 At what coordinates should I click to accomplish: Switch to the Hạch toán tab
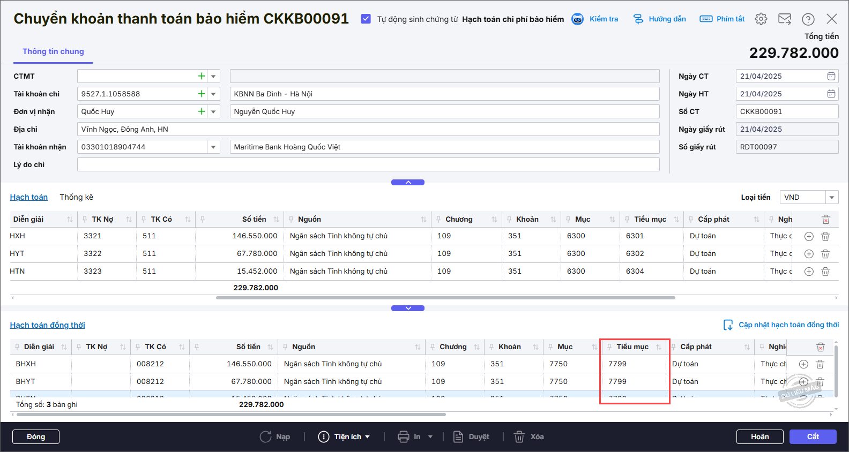[29, 197]
